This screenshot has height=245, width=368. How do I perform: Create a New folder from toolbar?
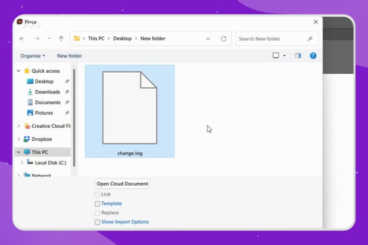(x=69, y=56)
